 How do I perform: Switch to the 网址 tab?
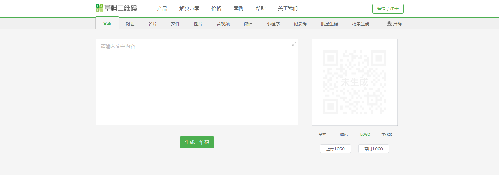[130, 23]
